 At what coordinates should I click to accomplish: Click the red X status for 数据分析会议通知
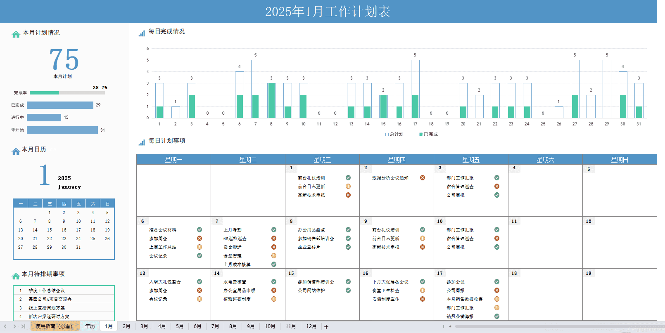point(423,178)
